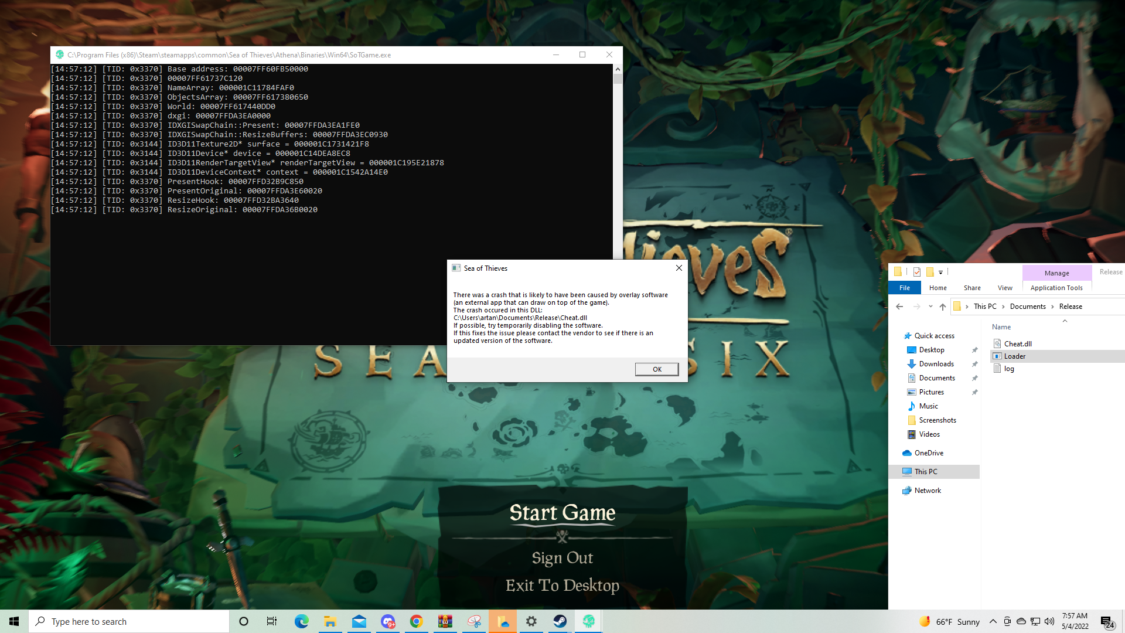Open the volume control tray icon
The width and height of the screenshot is (1125, 633).
[x=1049, y=621]
